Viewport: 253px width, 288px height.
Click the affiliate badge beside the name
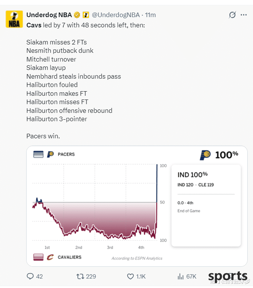[86, 15]
